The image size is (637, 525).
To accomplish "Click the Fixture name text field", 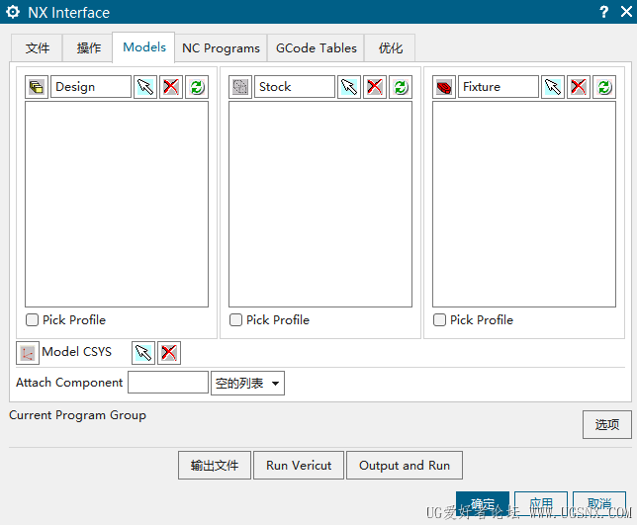I will tap(499, 87).
